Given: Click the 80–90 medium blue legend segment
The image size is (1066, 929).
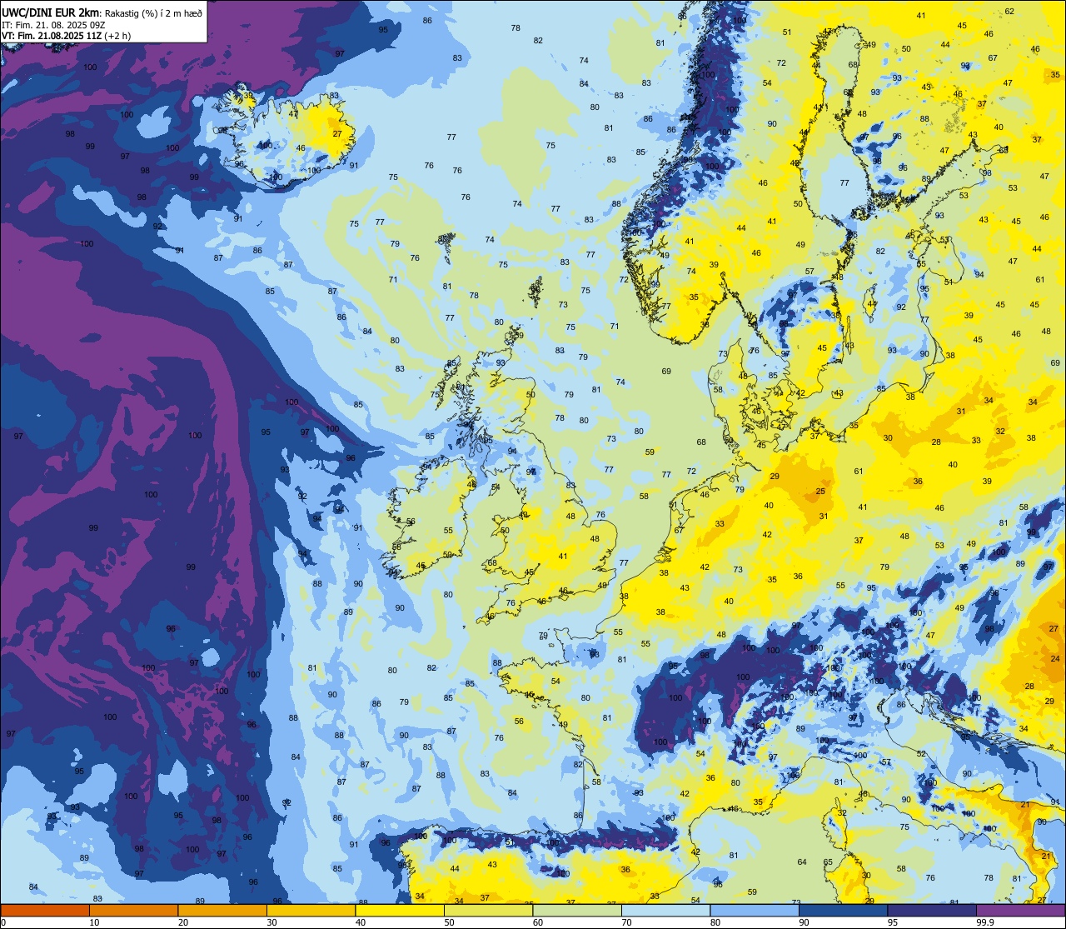Looking at the screenshot, I should click(755, 910).
